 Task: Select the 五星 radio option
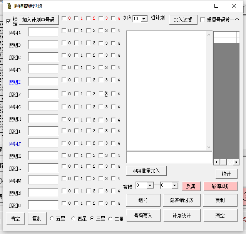52,219
